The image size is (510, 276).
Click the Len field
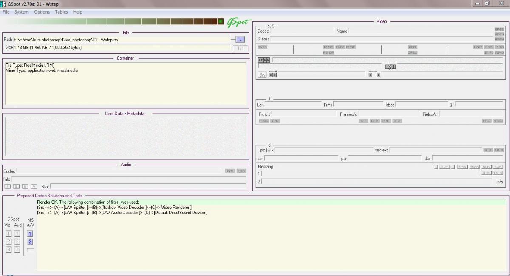293,105
